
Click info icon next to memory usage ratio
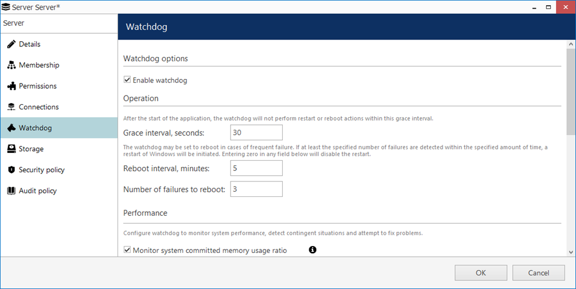point(313,250)
